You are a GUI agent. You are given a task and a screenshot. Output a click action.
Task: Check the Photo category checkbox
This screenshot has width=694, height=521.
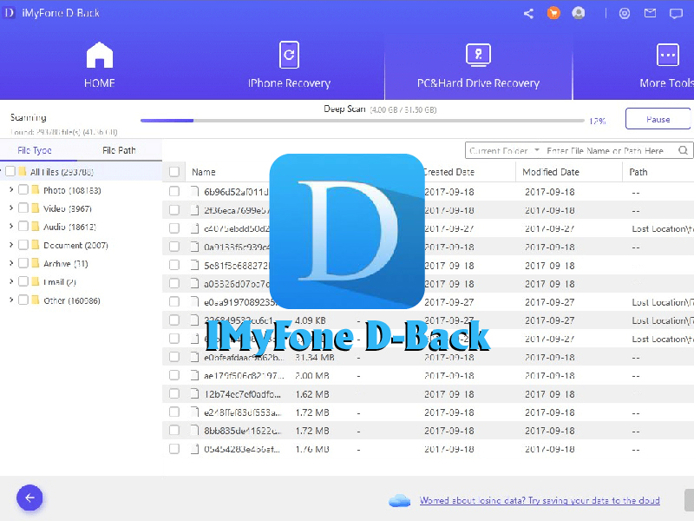pos(23,190)
